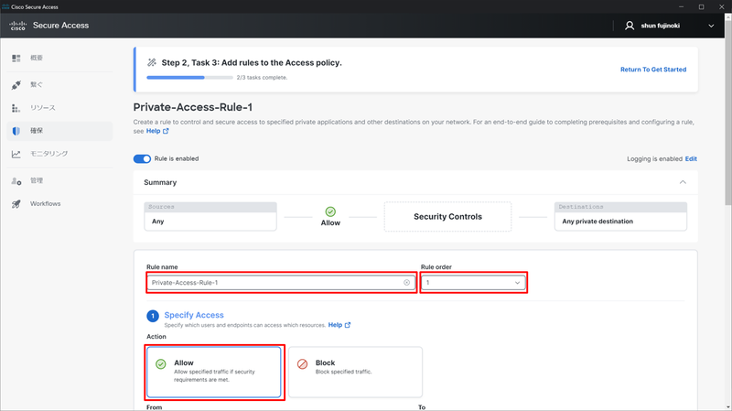732x411 pixels.
Task: Toggle the Rule is enabled switch
Action: [142, 158]
